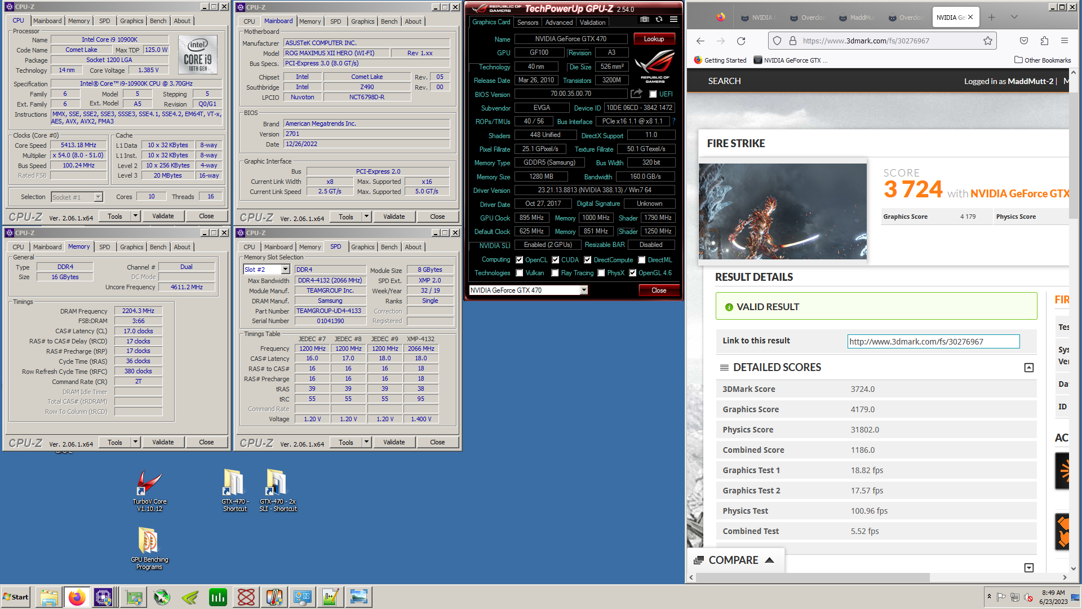Toggle the OpenCL checkbox
The image size is (1082, 609).
520,260
